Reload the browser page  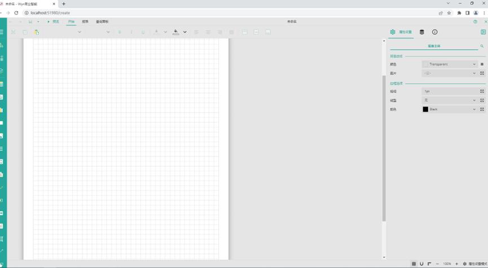16,13
